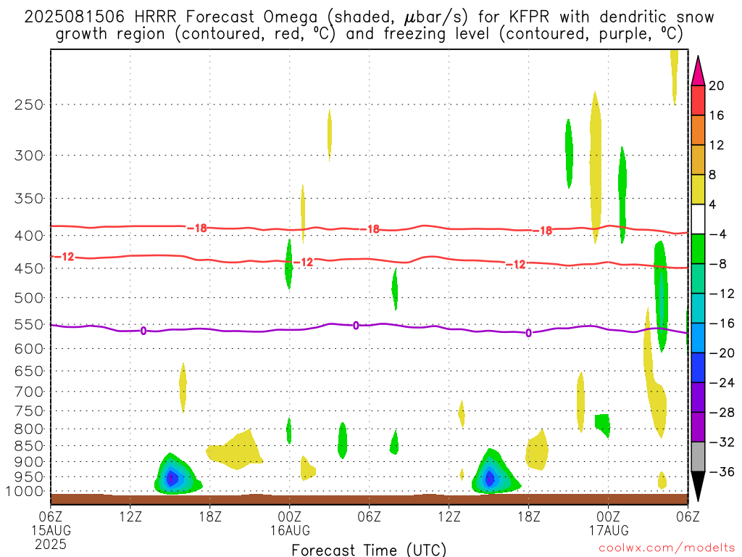Click the dark blue colorbar segment from -20 to -24
This screenshot has height=557, width=742.
point(698,368)
